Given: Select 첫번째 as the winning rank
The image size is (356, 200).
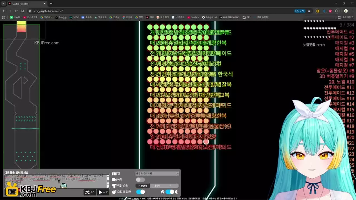Looking at the screenshot, I should pos(143,186).
